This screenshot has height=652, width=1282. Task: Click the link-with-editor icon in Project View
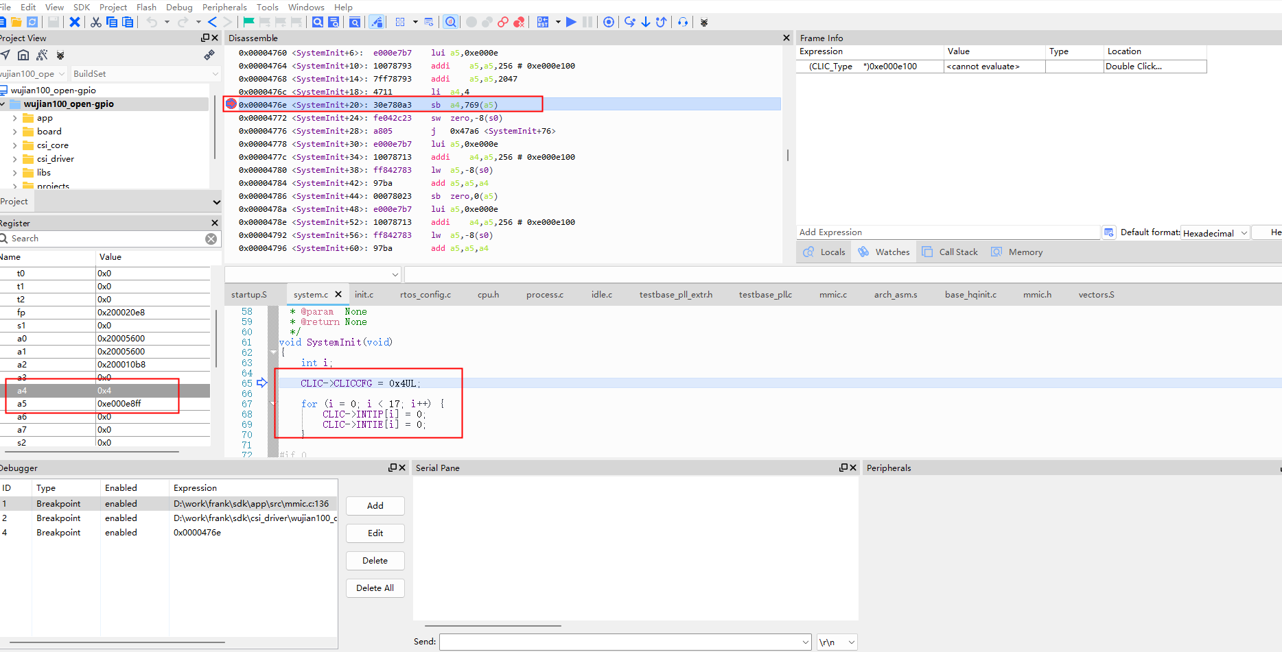tap(209, 55)
